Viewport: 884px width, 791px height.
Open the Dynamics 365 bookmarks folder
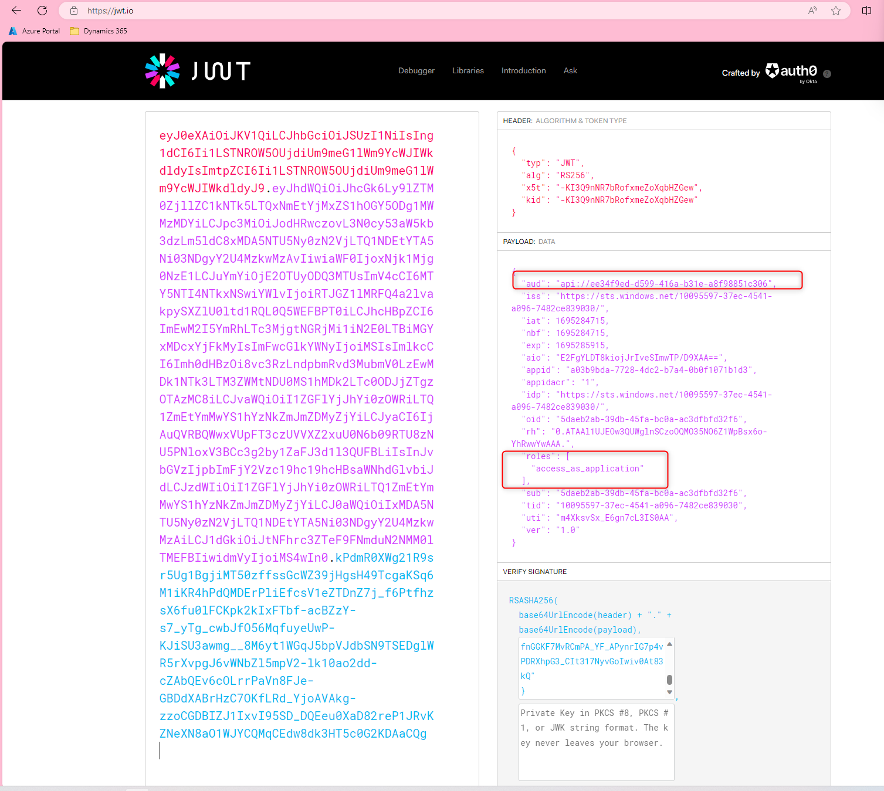99,31
